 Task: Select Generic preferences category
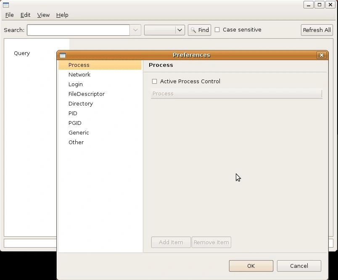[100, 133]
